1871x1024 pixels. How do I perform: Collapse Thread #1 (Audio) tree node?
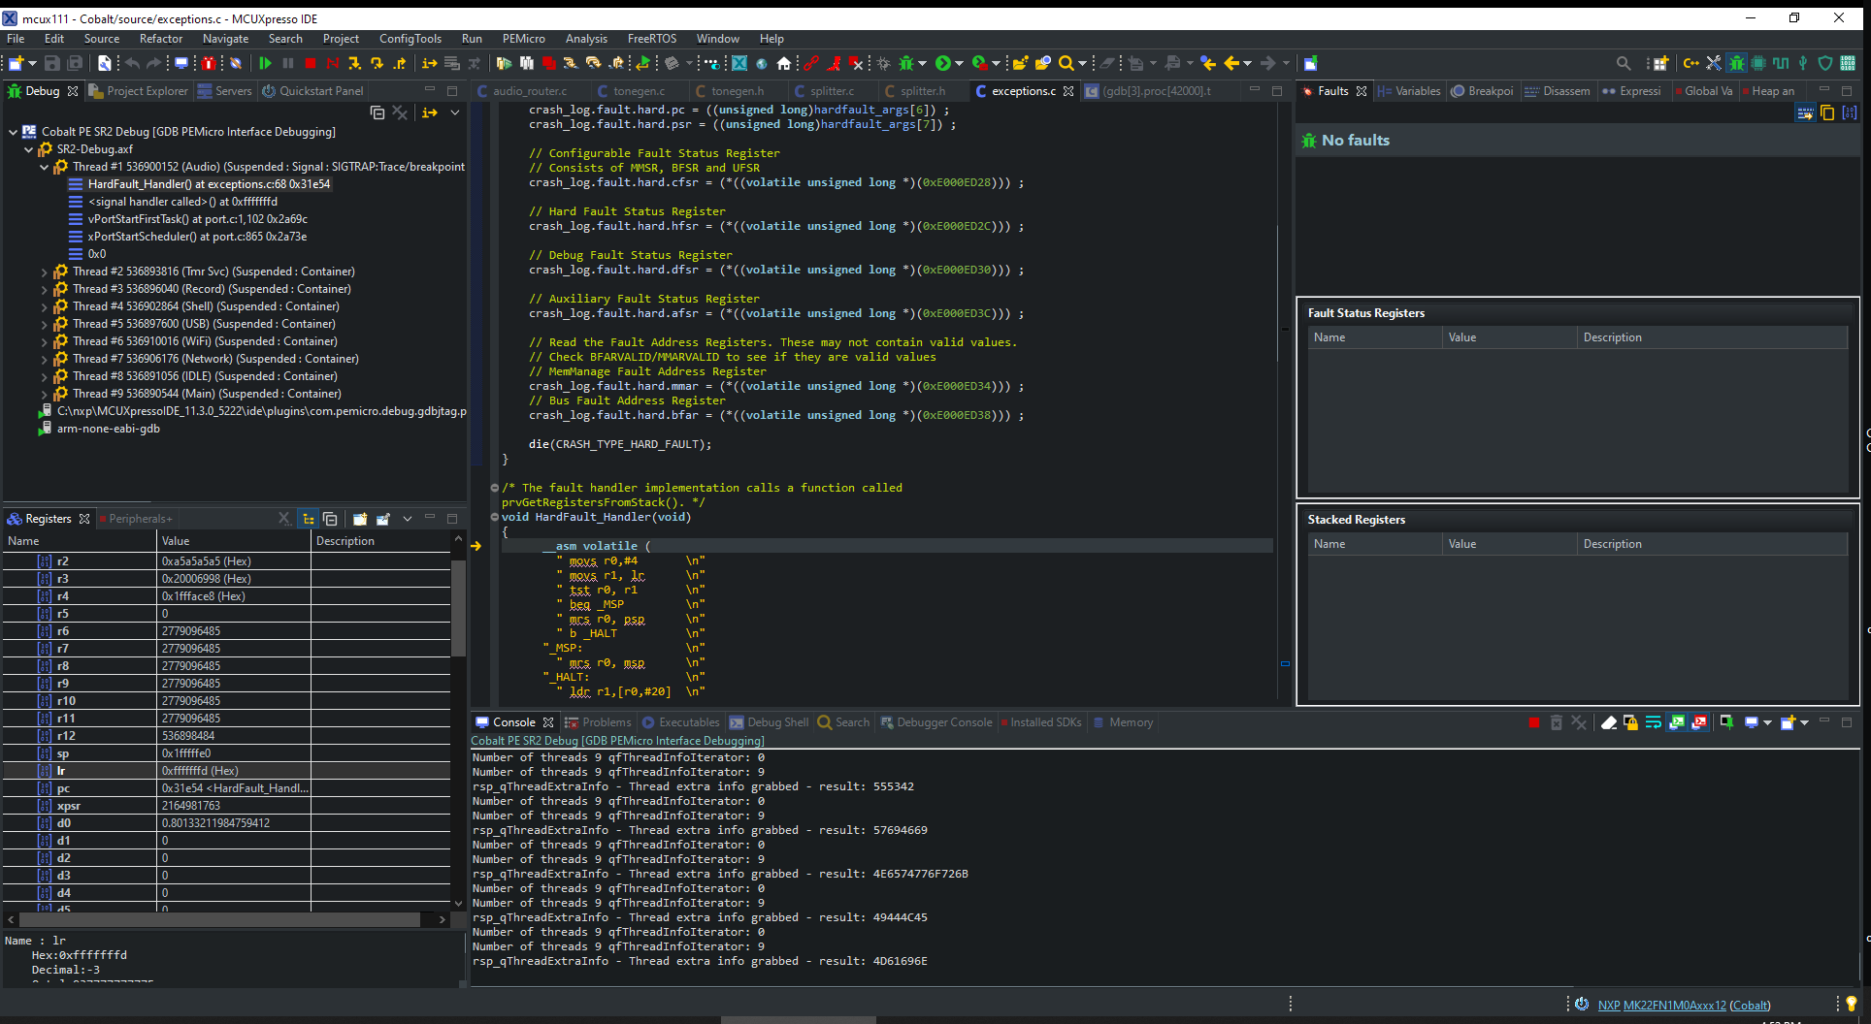tap(44, 168)
